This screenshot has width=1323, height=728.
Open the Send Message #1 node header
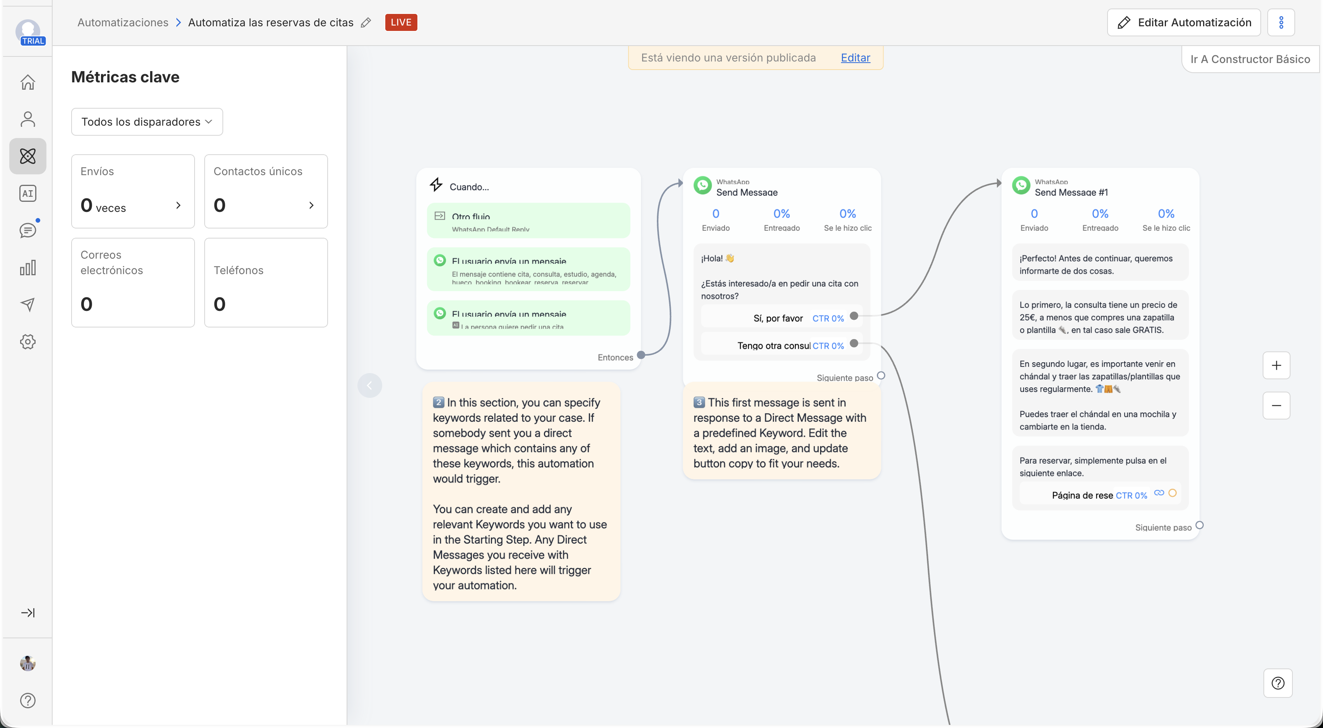point(1100,187)
